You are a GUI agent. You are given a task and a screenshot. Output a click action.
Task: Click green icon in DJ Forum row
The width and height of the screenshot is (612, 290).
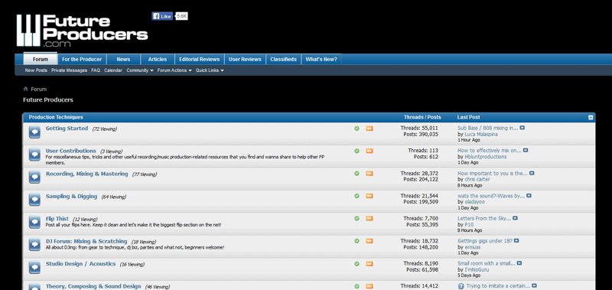[x=356, y=241]
